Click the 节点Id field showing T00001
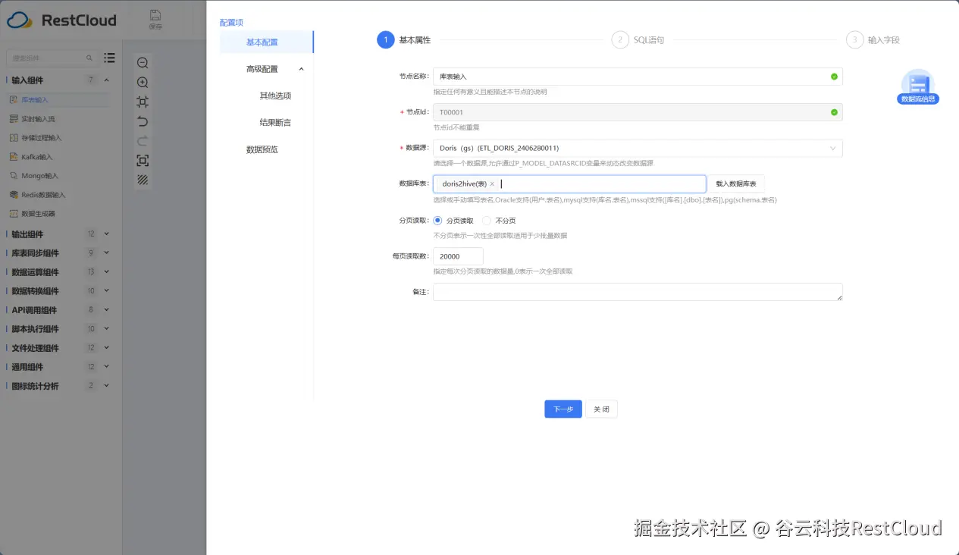The height and width of the screenshot is (555, 959). click(638, 112)
